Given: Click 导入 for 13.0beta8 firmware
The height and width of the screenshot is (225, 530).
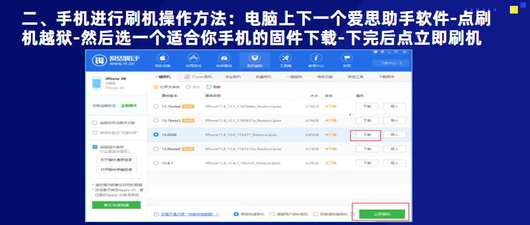Looking at the screenshot, I should point(395,149).
